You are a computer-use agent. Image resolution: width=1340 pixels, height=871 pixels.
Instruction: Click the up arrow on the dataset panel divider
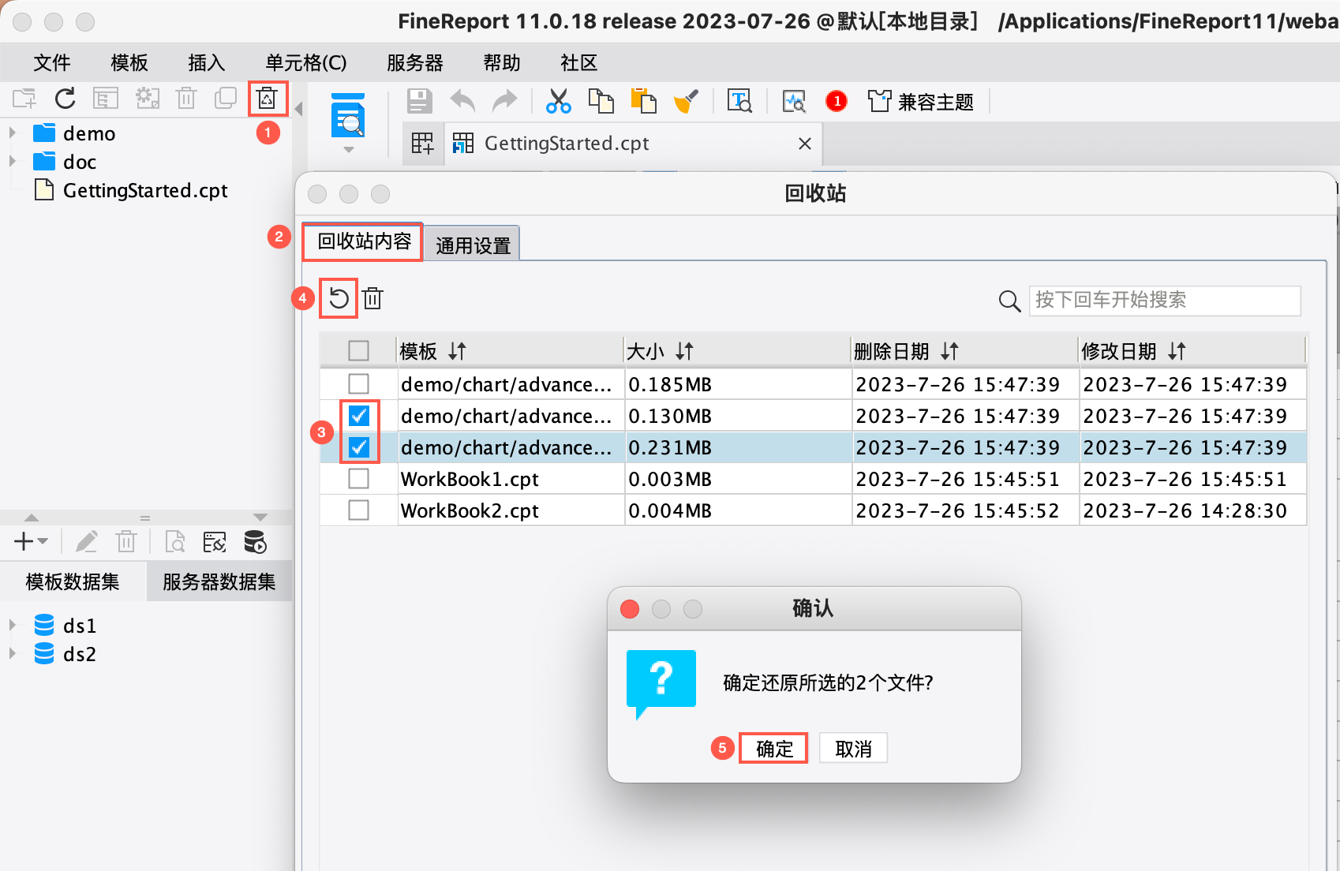tap(32, 518)
